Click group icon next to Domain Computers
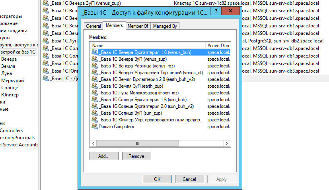The image size is (329, 190). click(x=94, y=126)
